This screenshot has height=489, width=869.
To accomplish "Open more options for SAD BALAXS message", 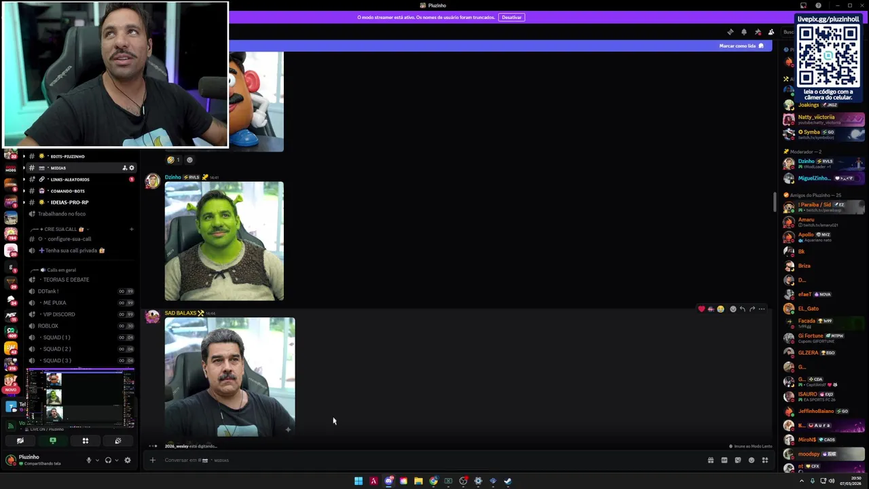I will pyautogui.click(x=762, y=309).
